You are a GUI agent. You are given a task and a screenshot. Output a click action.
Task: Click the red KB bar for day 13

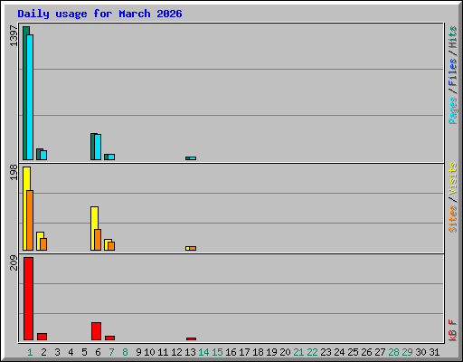(191, 338)
